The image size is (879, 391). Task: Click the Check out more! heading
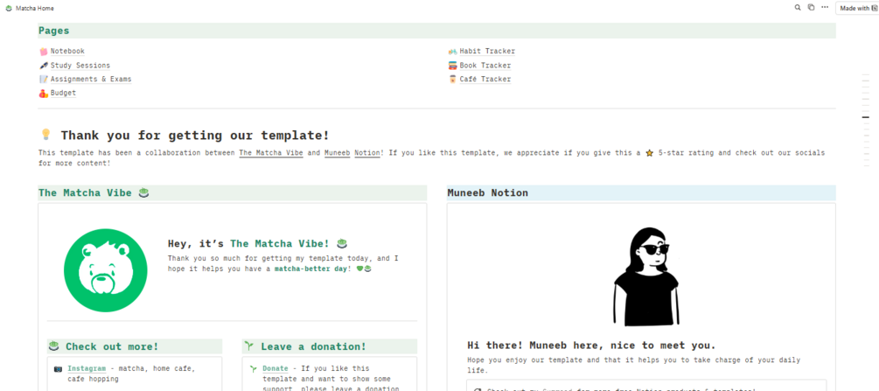coord(112,346)
